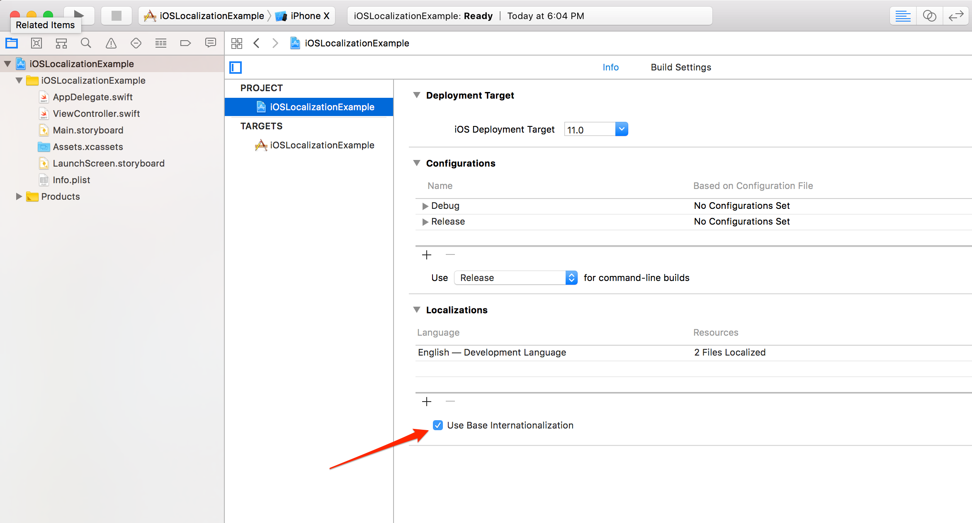
Task: Click the Name column header
Action: (440, 186)
